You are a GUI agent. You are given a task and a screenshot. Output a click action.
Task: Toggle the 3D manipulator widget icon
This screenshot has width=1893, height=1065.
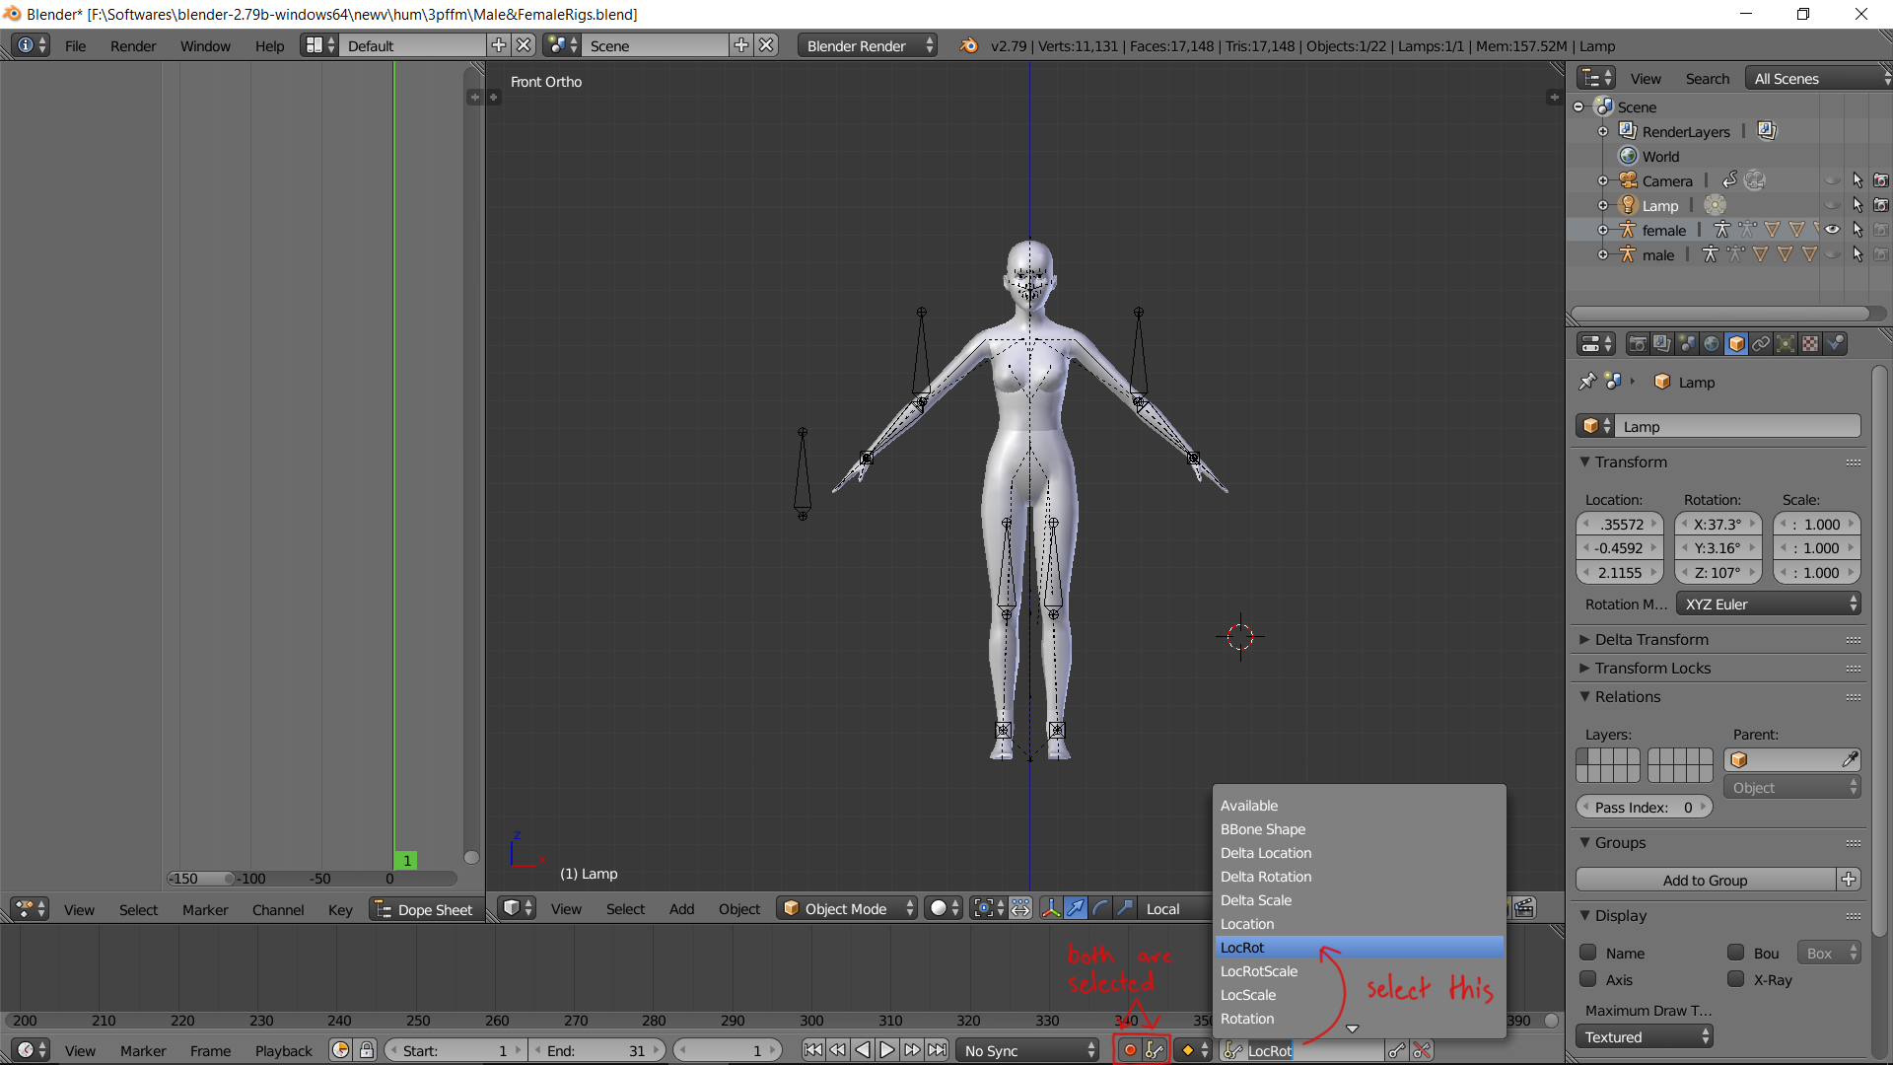(x=1051, y=908)
